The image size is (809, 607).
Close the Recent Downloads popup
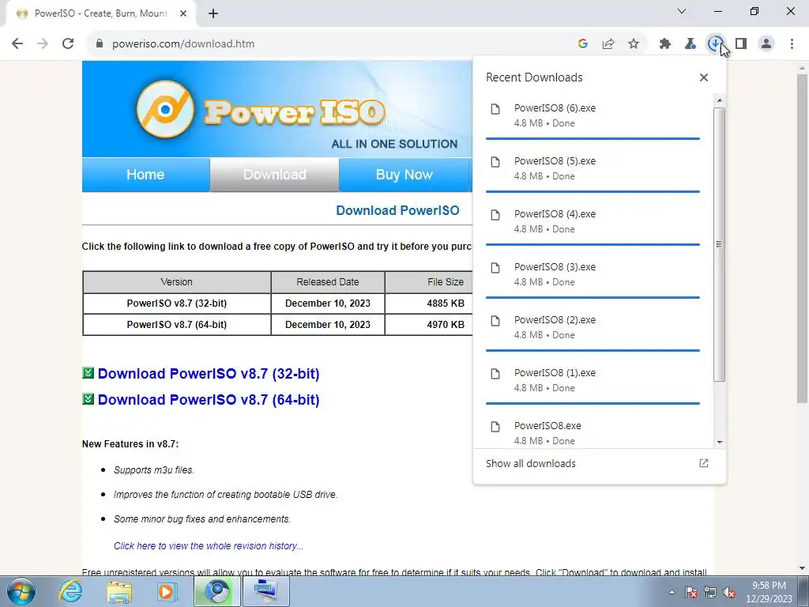pyautogui.click(x=704, y=77)
